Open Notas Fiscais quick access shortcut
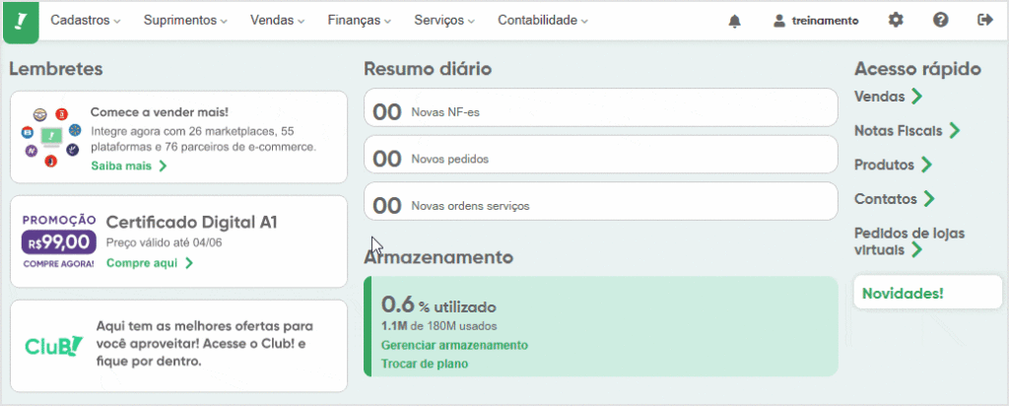This screenshot has height=406, width=1009. tap(907, 130)
